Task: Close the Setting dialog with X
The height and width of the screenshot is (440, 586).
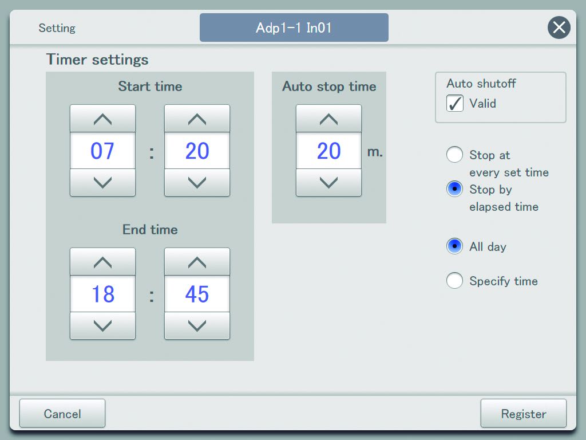Action: (559, 27)
